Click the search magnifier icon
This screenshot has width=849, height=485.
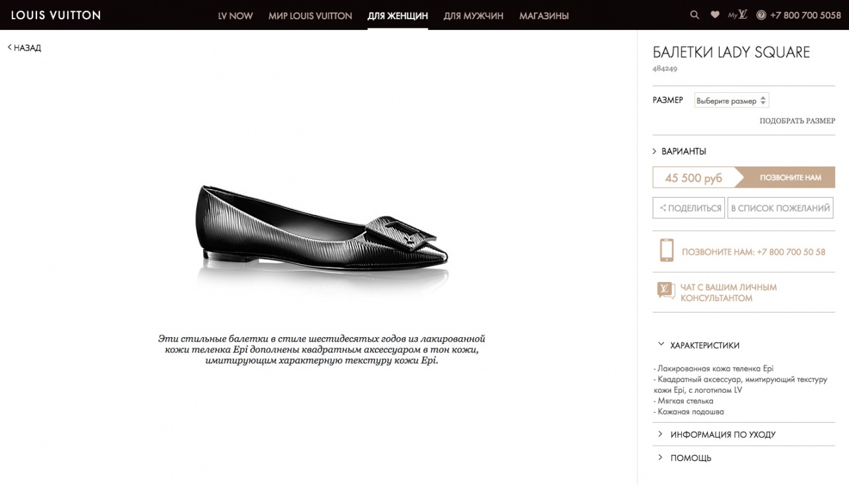point(694,15)
